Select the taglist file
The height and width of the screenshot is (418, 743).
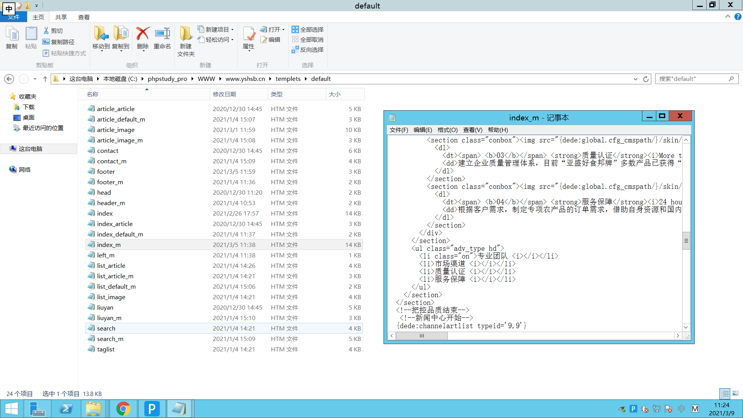click(224, 349)
